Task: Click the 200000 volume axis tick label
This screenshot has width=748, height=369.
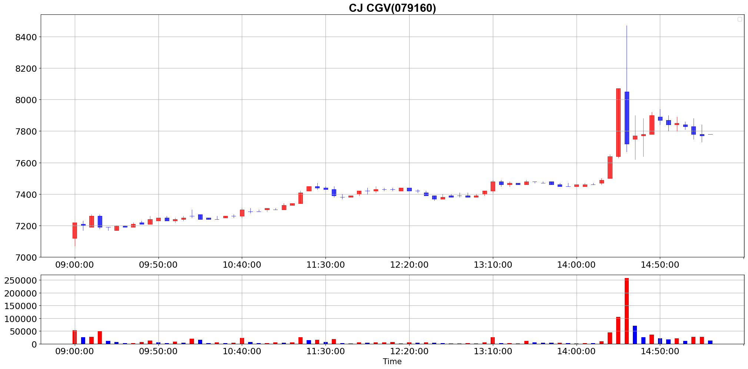Action: (x=20, y=293)
